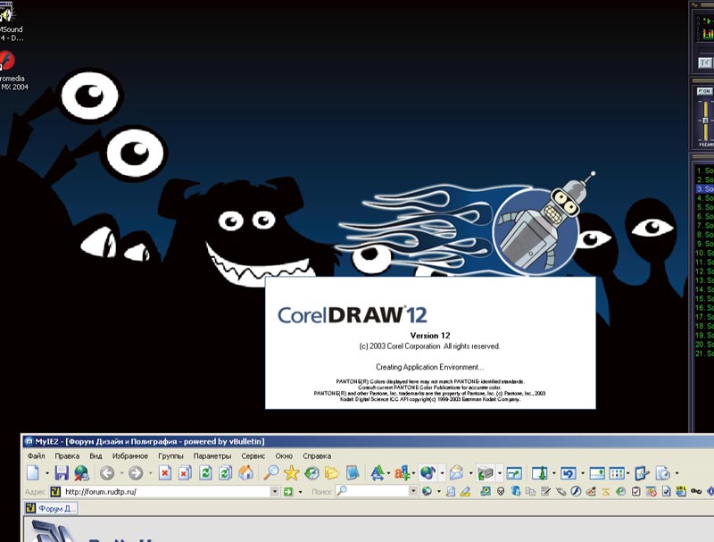The height and width of the screenshot is (542, 714).
Task: Click the CorelDRAW 12 splash screen logo
Action: point(353,314)
